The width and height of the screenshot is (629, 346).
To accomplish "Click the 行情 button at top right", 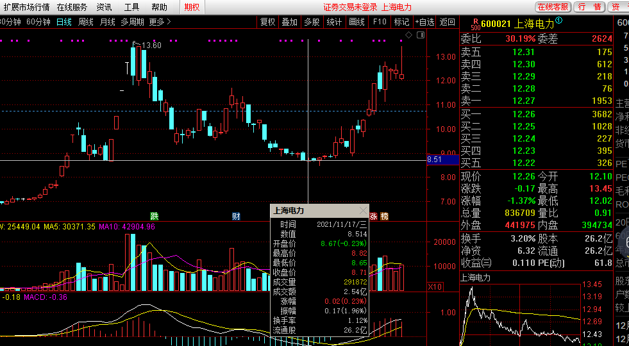I will [590, 7].
